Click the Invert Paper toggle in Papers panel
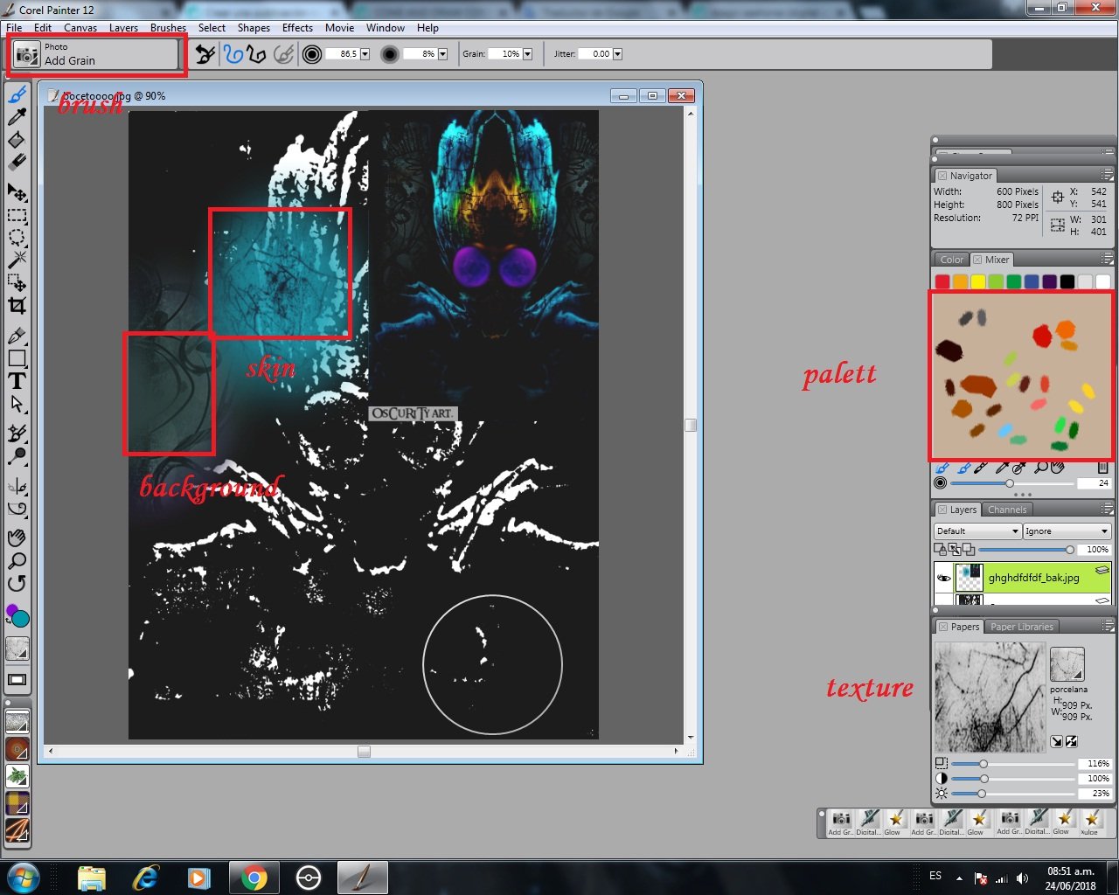Screen dimensions: 1119x895 [x=1071, y=742]
